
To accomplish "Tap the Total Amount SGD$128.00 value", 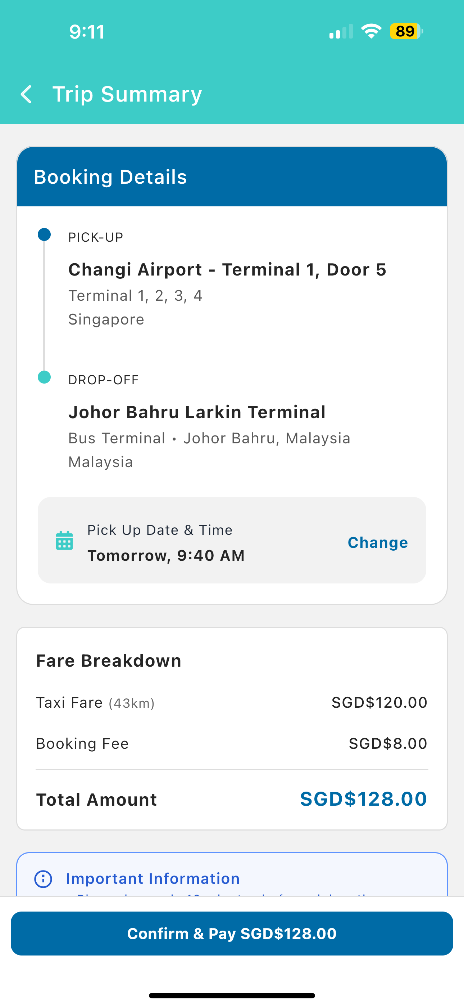I will click(363, 799).
